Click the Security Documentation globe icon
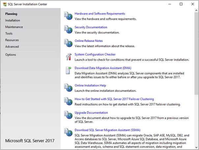This screenshot has height=150, width=199. point(68,29)
